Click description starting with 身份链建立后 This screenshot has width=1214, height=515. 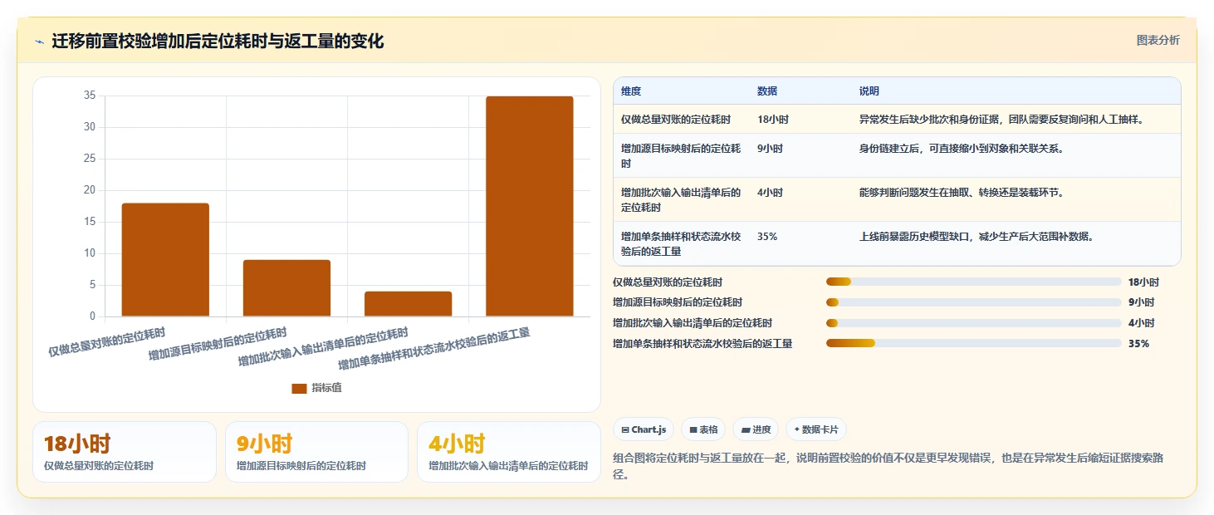(x=962, y=149)
